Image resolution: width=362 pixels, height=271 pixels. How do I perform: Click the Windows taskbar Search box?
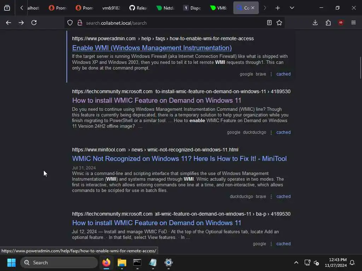pyautogui.click(x=59, y=263)
